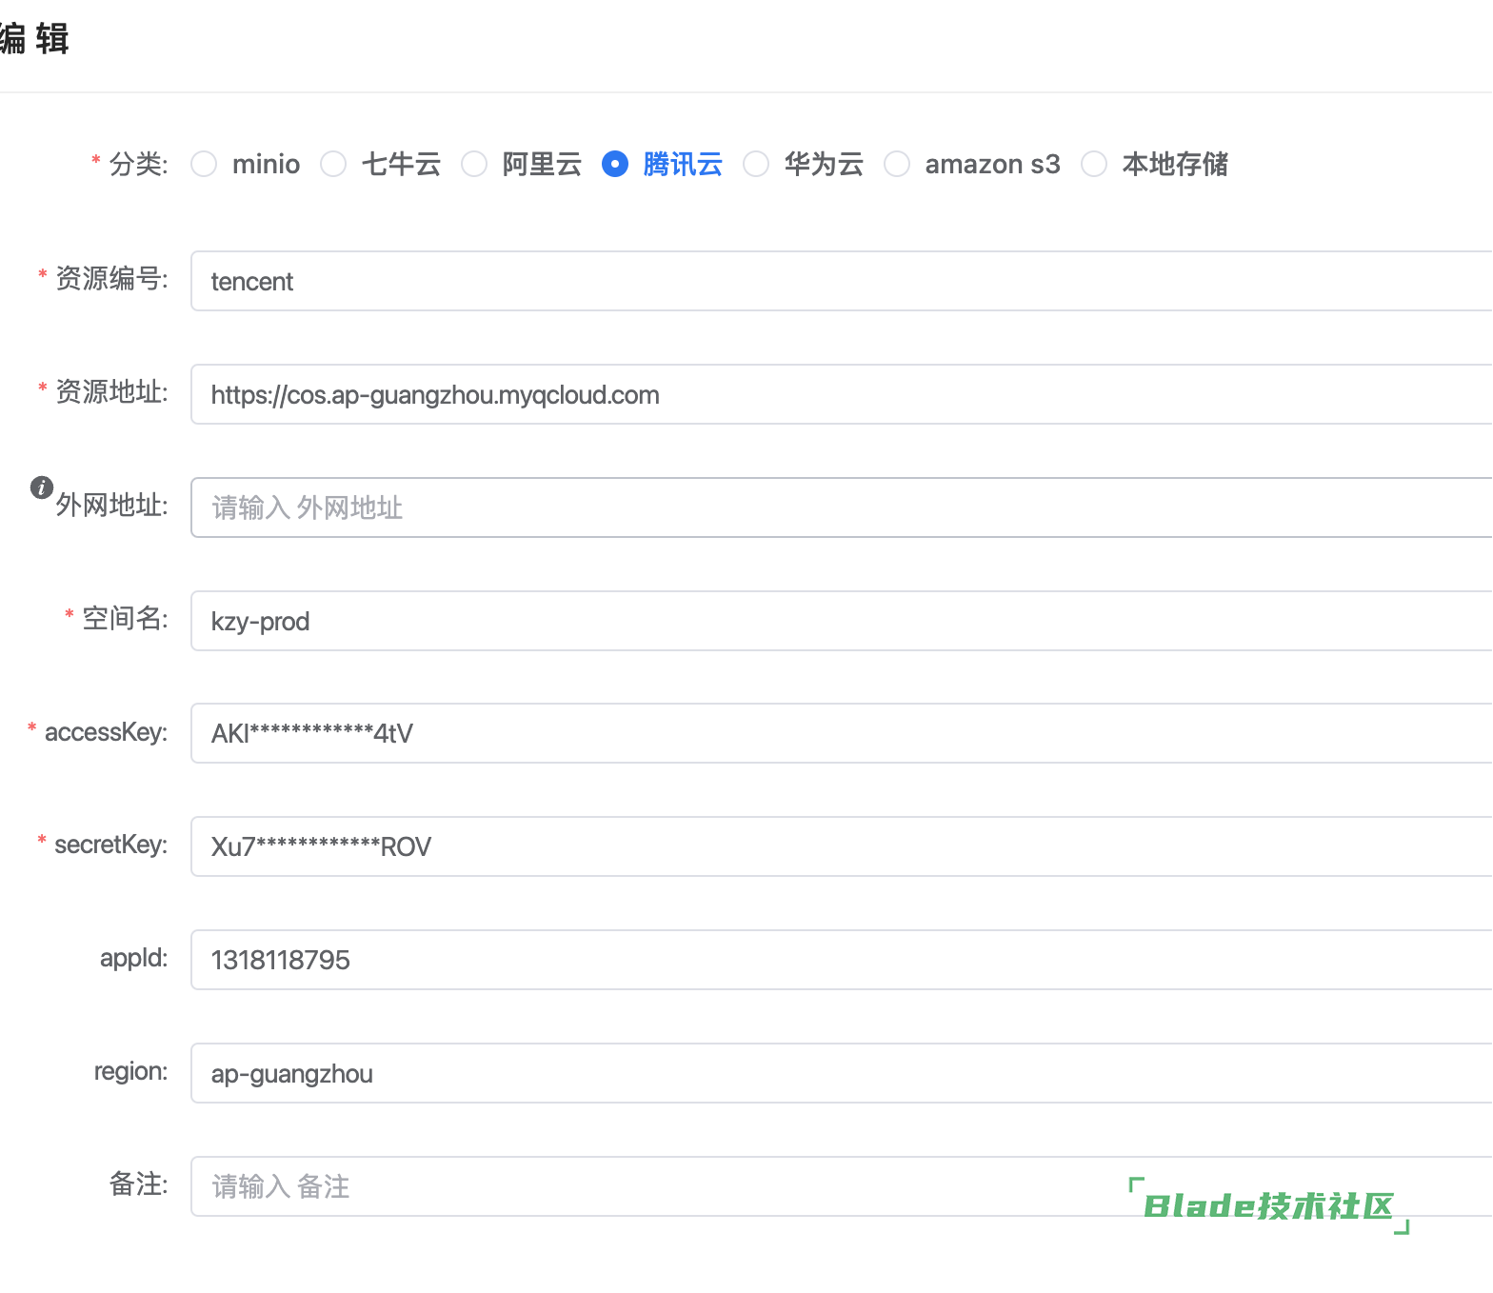Click the info icon beside 外网地址
The height and width of the screenshot is (1293, 1493).
tap(42, 487)
